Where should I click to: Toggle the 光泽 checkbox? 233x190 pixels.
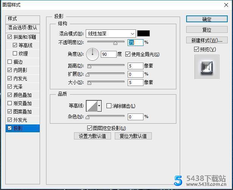(x=10, y=86)
